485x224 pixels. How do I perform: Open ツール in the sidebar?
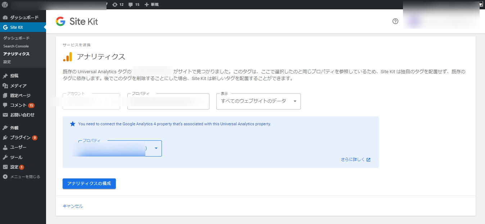[23, 157]
